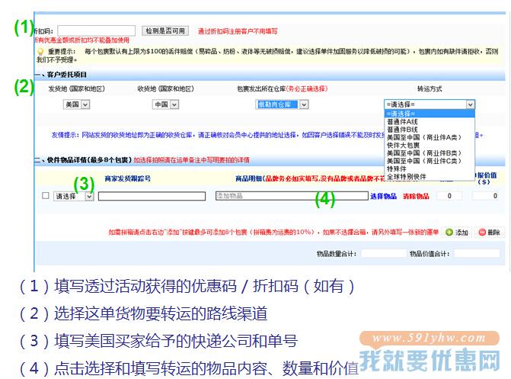Click the 通过折扣码注册客户不用填写 red note
Image resolution: width=511 pixels, height=379 pixels.
pos(238,31)
